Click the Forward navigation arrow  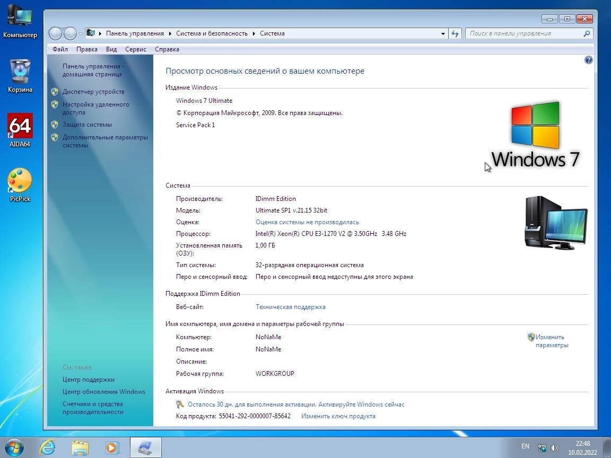click(x=70, y=33)
